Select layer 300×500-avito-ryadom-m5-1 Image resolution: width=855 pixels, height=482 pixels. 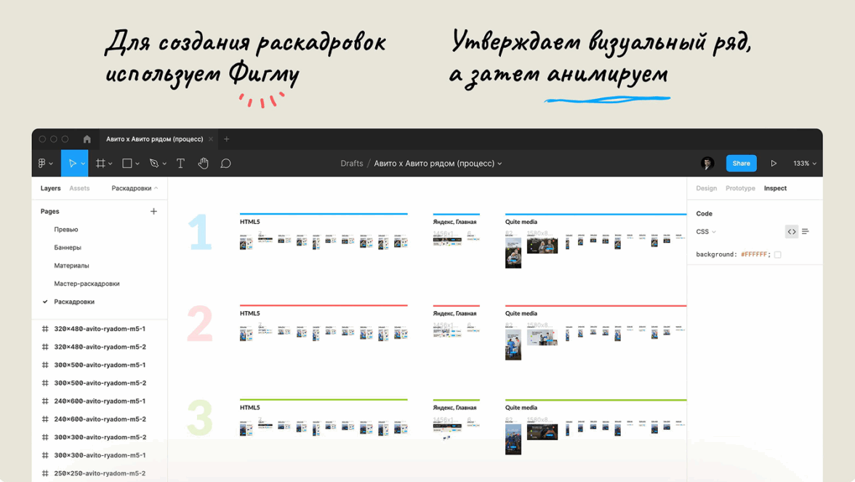point(100,365)
